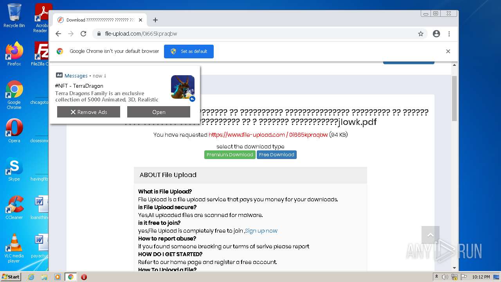Select the Opera desktop shortcut
The width and height of the screenshot is (501, 282).
14,130
